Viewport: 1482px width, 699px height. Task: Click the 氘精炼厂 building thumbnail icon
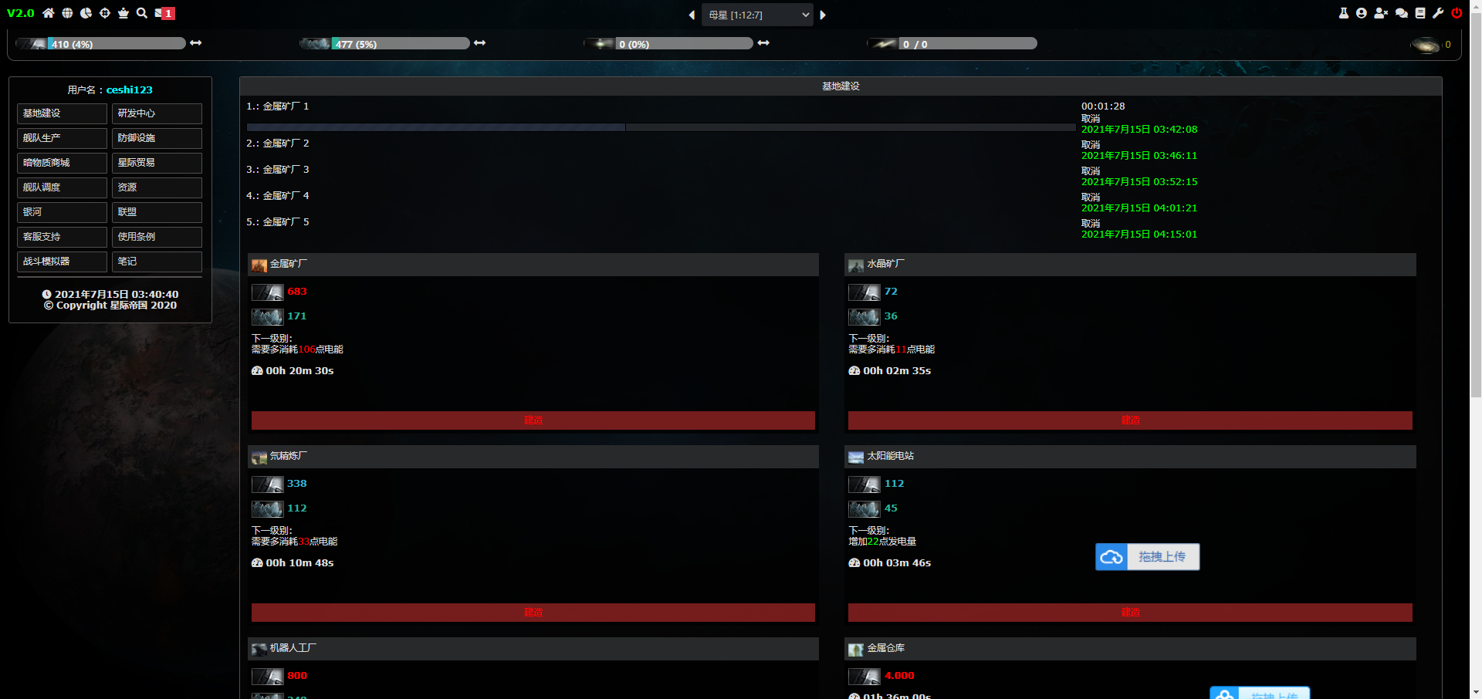point(259,458)
